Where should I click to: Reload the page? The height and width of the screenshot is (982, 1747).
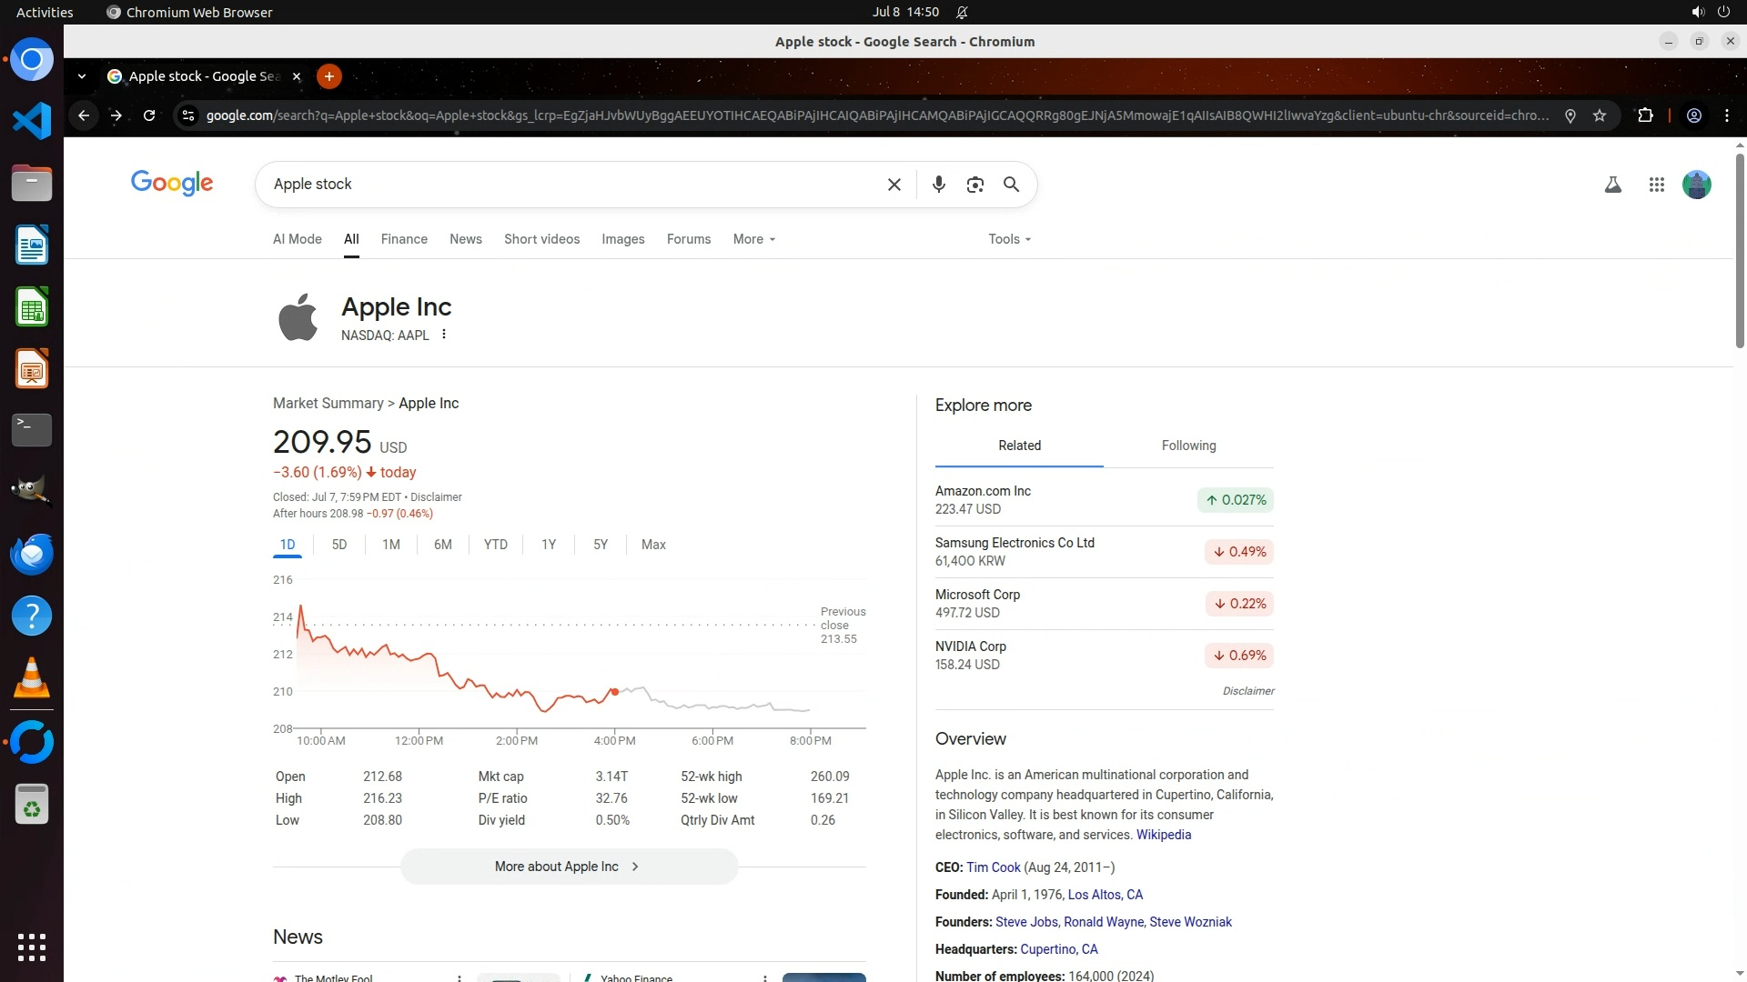(x=149, y=115)
